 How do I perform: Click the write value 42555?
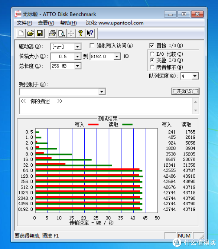pyautogui.click(x=169, y=171)
